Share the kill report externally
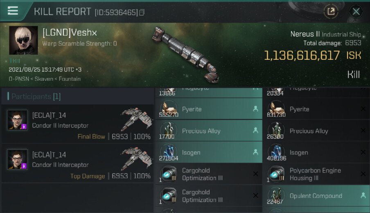This screenshot has width=370, height=213. click(331, 11)
